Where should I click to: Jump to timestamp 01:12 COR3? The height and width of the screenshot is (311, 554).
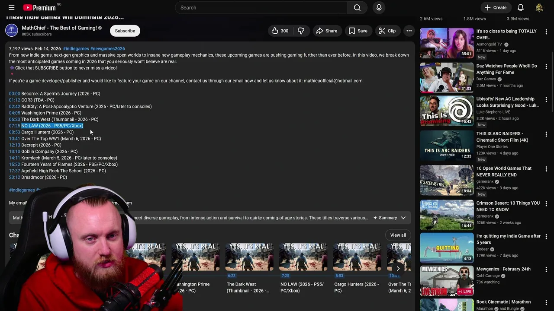pos(14,100)
